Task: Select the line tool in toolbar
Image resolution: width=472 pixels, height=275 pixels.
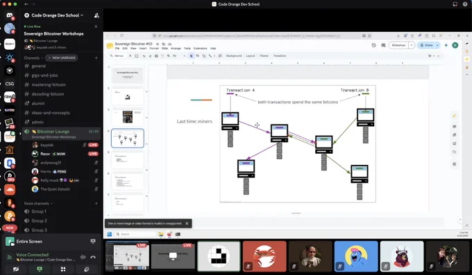Action: 210,56
